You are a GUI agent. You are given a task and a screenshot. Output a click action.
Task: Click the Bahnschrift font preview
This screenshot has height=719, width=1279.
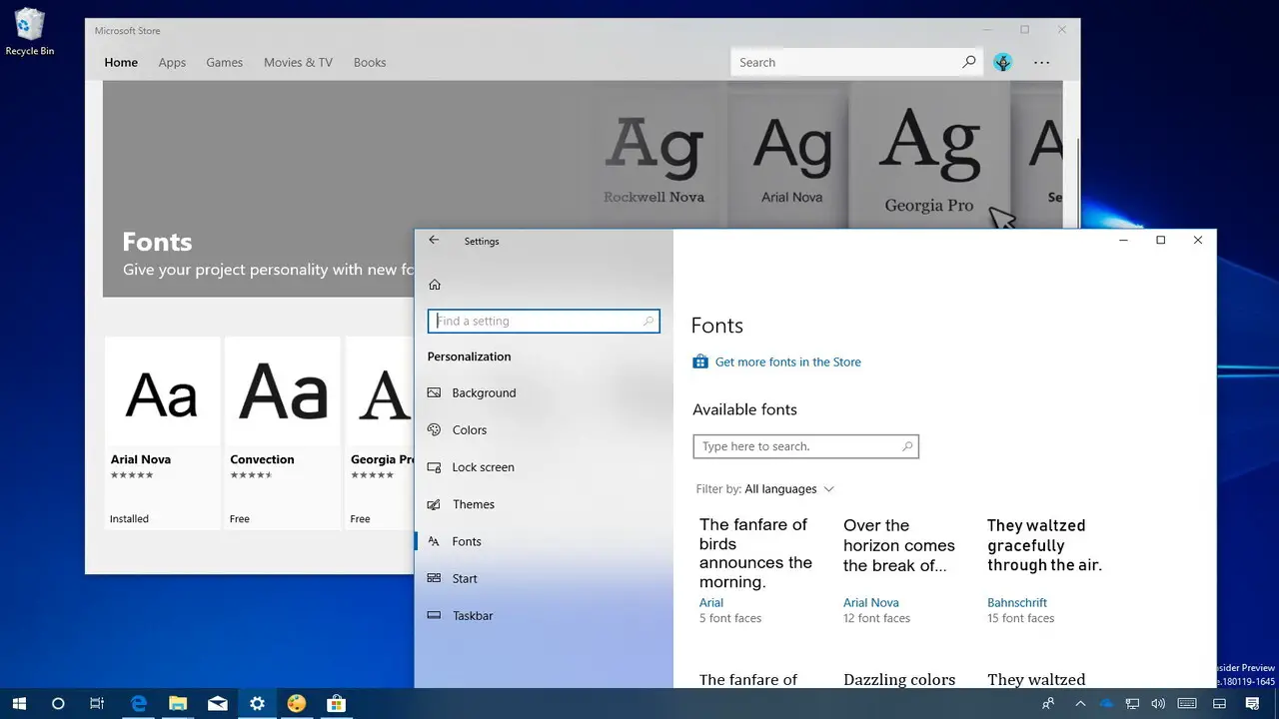tap(1044, 545)
